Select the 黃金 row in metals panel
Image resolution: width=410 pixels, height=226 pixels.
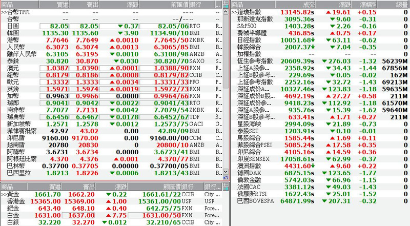[111, 194]
